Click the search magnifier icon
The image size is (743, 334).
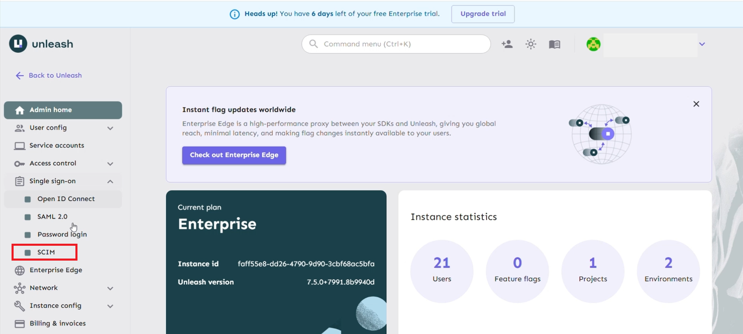coord(314,44)
